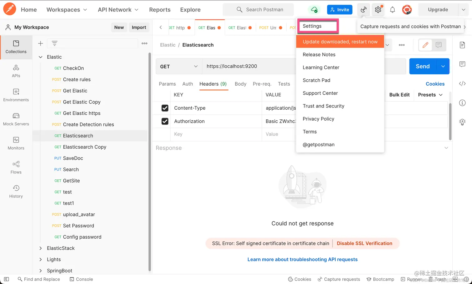Uncheck the Content-Type header checkbox
The width and height of the screenshot is (472, 284).
pyautogui.click(x=165, y=108)
